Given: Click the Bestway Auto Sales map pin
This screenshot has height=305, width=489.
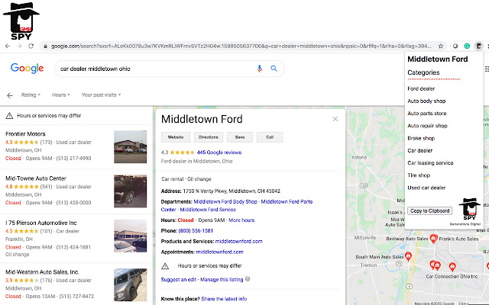Looking at the screenshot, I should pyautogui.click(x=433, y=239).
